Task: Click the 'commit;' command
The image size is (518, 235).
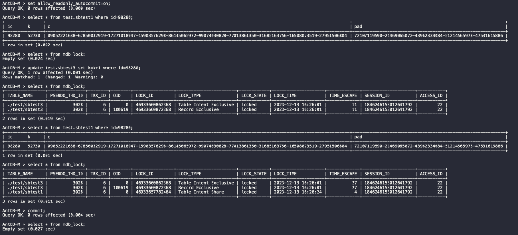Action: 36,210
